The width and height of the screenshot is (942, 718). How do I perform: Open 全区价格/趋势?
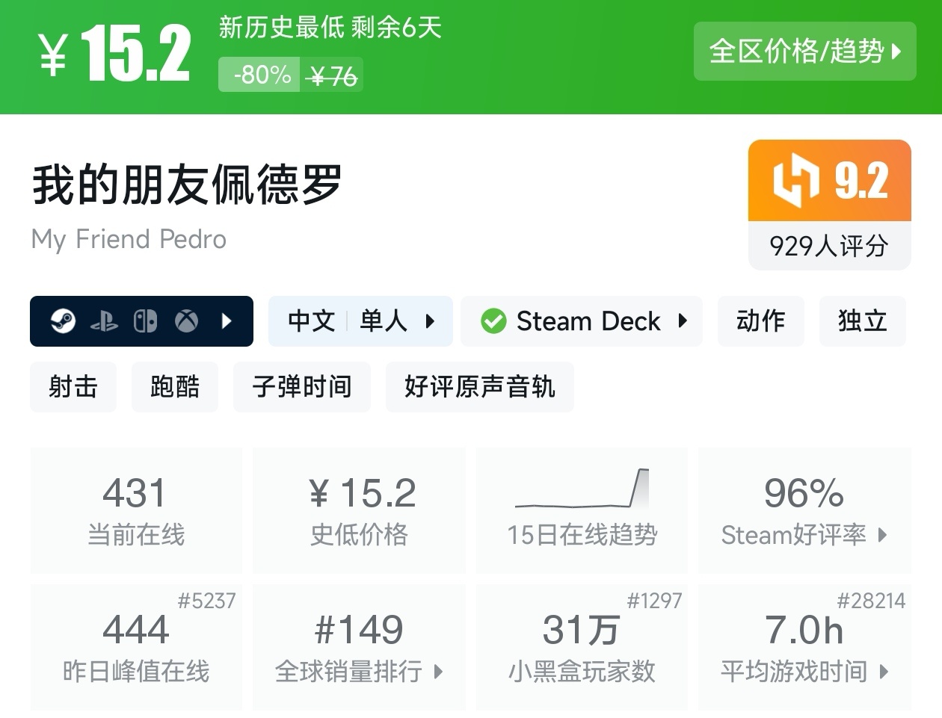coord(805,52)
